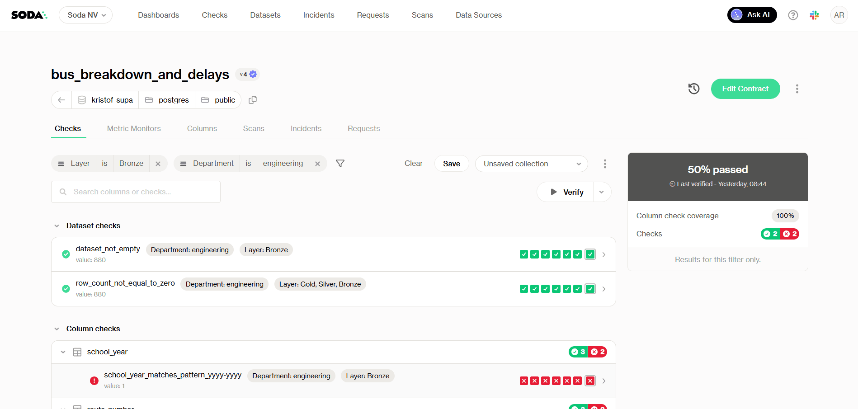Image resolution: width=858 pixels, height=409 pixels.
Task: Open the Soda NV workspace selector
Action: pos(85,14)
